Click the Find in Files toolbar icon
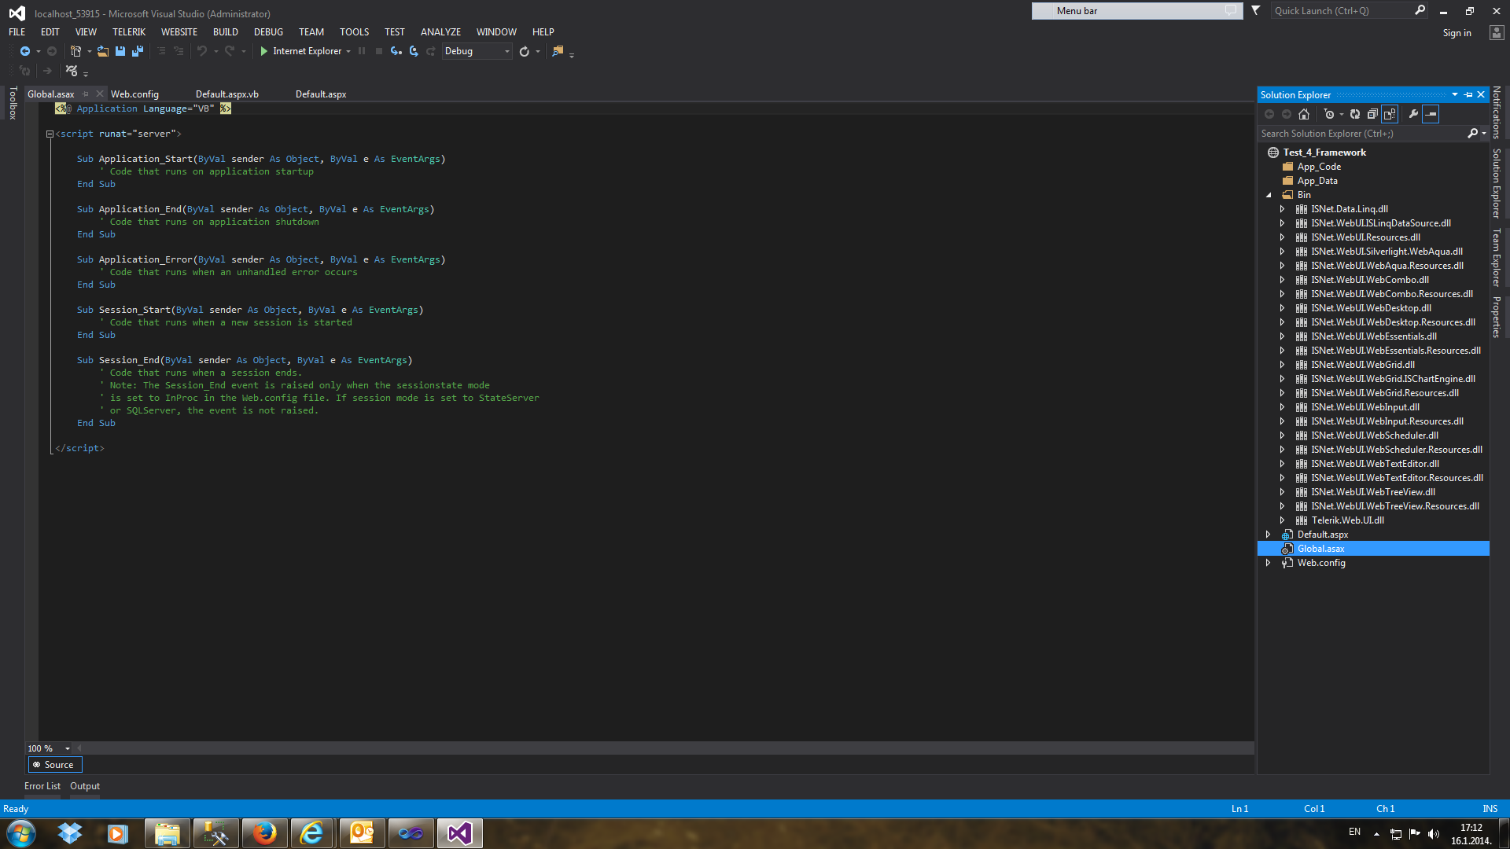Viewport: 1510px width, 849px height. pyautogui.click(x=558, y=51)
